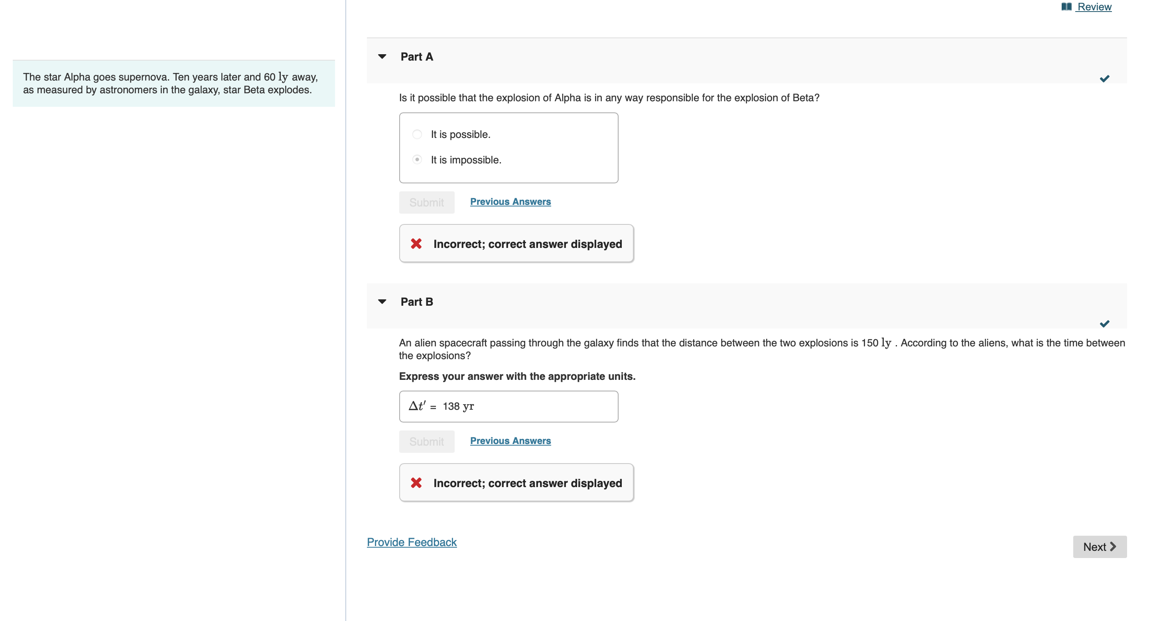Collapse the Part A section triangle
Viewport: 1151px width, 621px height.
[x=382, y=57]
